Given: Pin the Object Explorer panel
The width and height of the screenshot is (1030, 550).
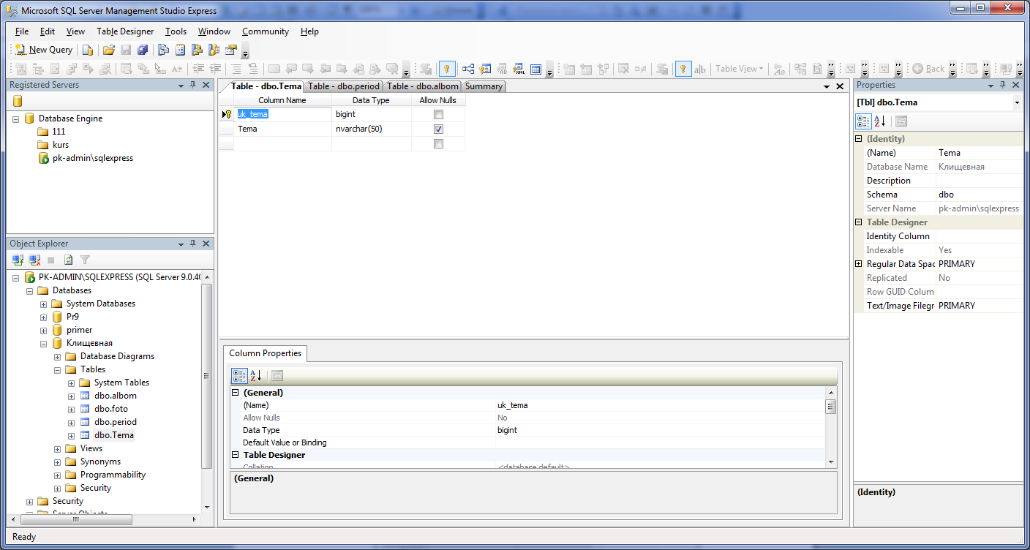Looking at the screenshot, I should click(x=193, y=244).
